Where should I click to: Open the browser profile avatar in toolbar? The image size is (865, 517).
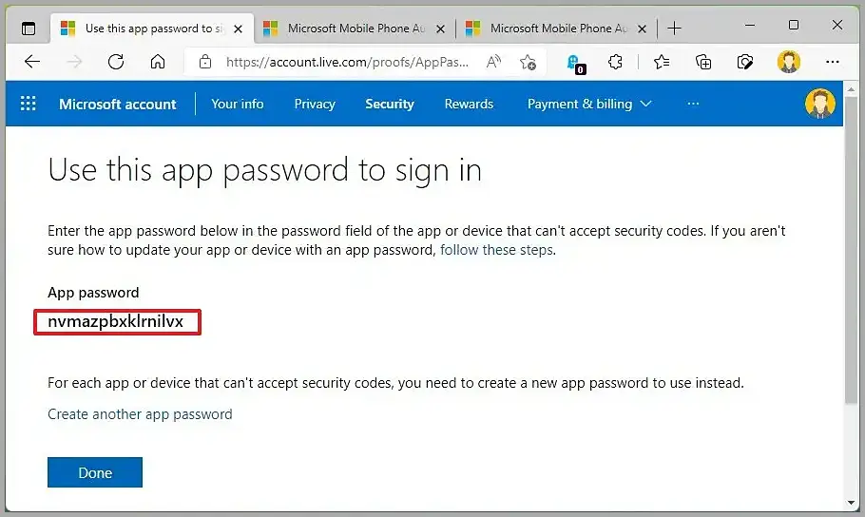pyautogui.click(x=788, y=61)
